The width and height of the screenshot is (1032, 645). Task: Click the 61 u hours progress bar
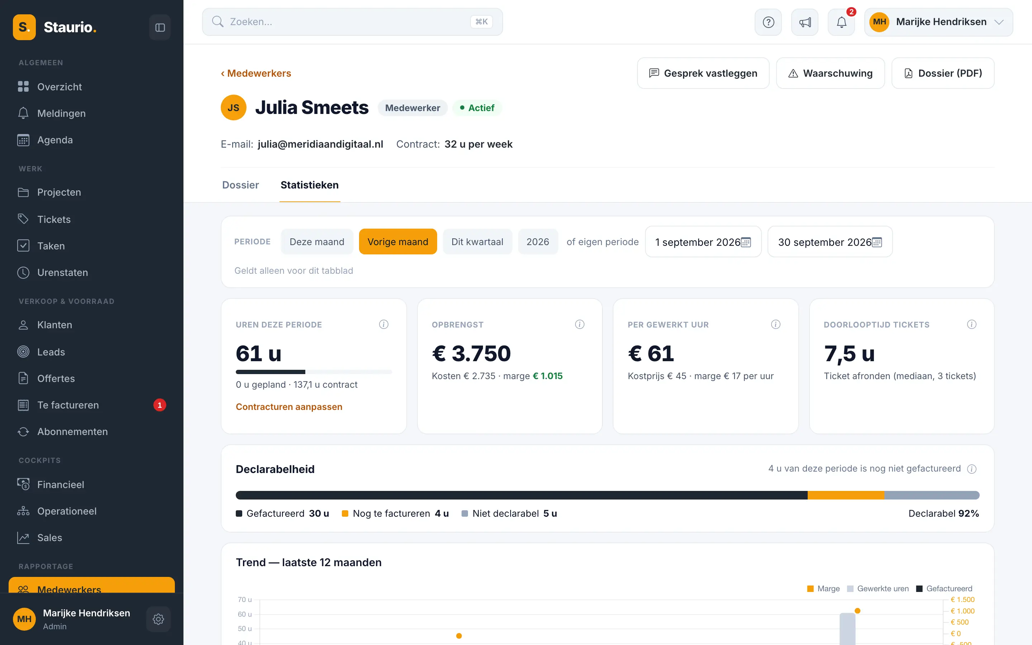tap(314, 372)
